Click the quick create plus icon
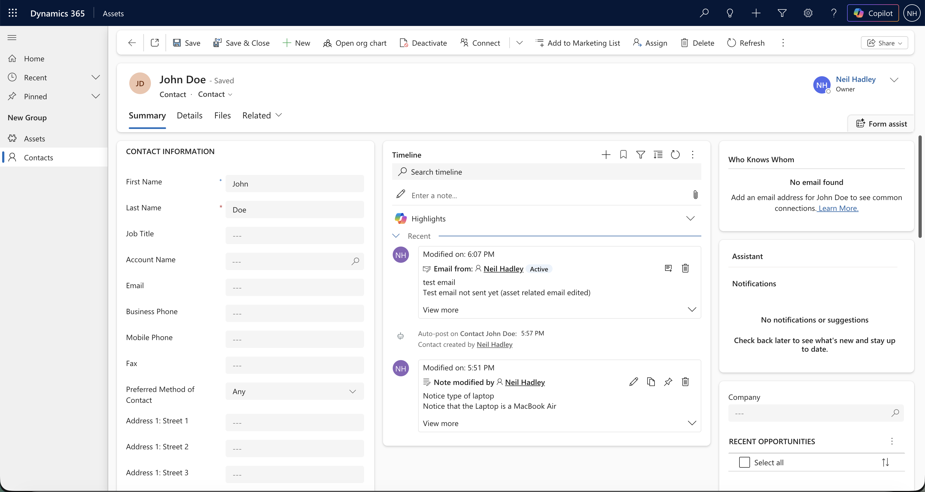 coord(756,13)
